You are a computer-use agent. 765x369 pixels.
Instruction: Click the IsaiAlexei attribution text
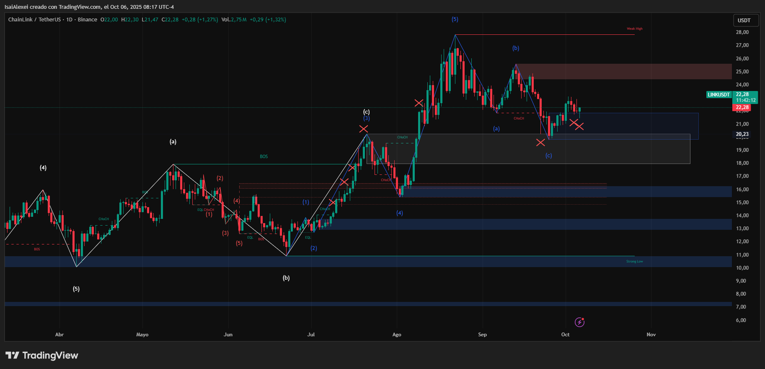point(89,7)
